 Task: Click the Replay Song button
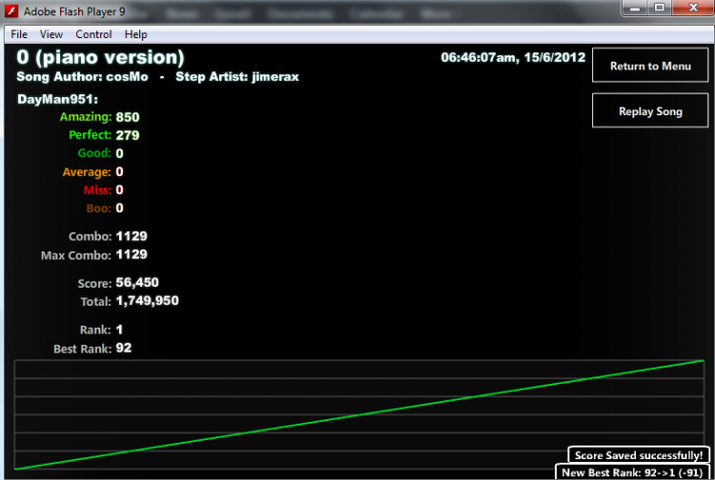click(650, 110)
